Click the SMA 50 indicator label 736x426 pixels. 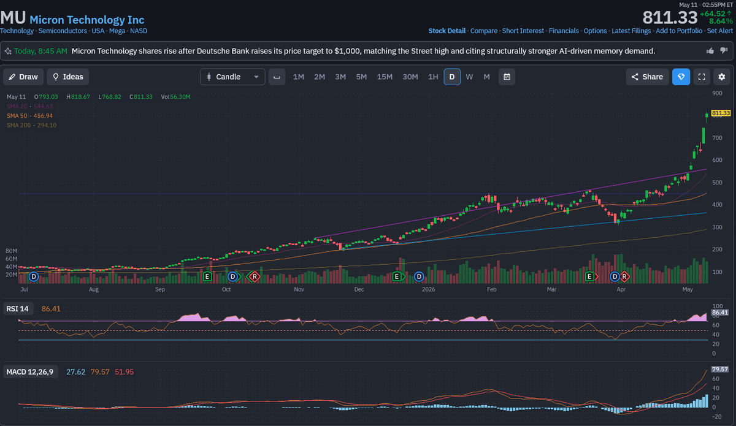pos(30,115)
